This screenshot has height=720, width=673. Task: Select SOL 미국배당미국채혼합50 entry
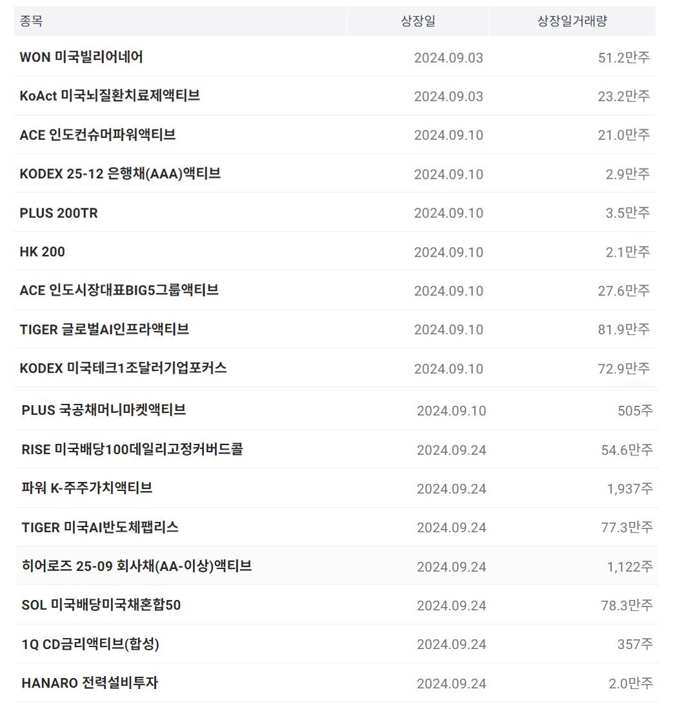[x=101, y=605]
